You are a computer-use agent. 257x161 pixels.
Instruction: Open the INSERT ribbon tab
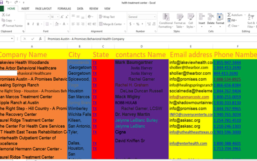pos(25,9)
